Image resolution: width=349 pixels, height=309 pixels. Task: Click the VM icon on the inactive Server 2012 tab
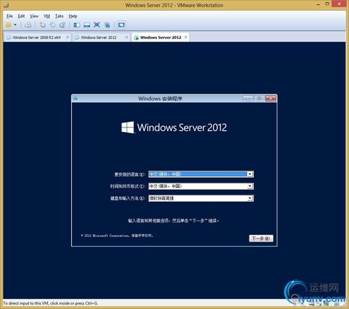click(x=77, y=37)
